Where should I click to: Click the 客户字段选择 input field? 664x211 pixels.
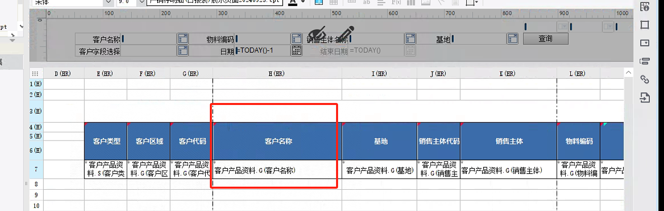[149, 50]
